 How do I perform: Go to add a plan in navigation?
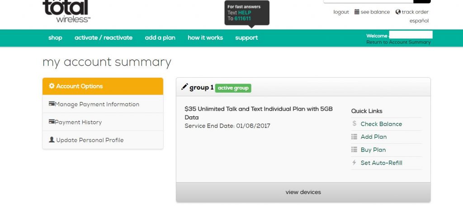[160, 38]
